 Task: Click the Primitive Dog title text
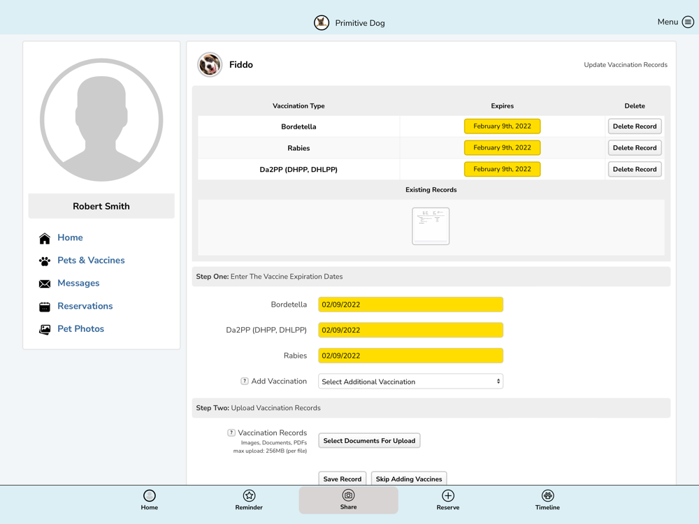[x=360, y=23]
